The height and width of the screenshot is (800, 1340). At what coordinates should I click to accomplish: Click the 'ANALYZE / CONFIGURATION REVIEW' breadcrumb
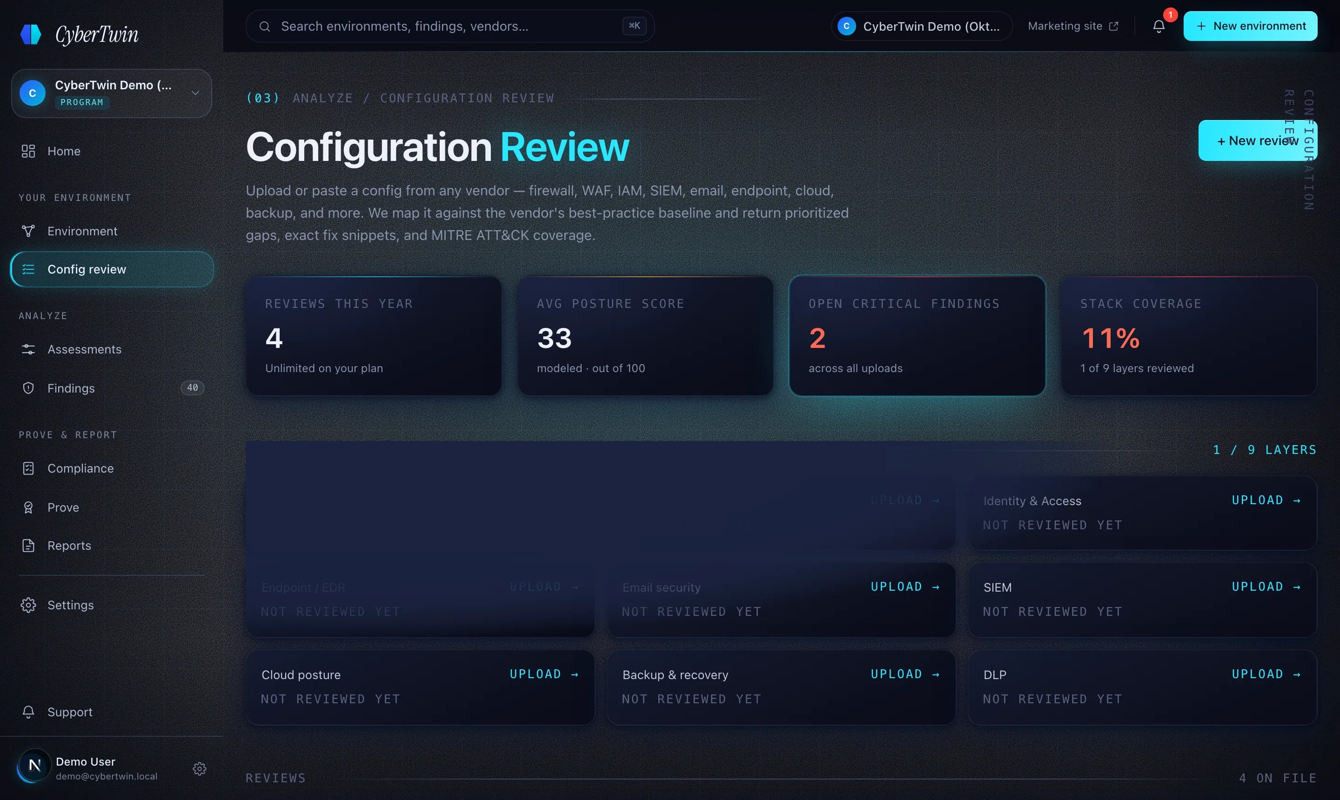pyautogui.click(x=423, y=98)
